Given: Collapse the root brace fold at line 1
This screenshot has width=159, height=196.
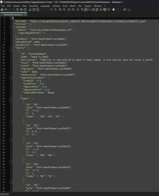Looking at the screenshot, I should (x=11, y=18).
